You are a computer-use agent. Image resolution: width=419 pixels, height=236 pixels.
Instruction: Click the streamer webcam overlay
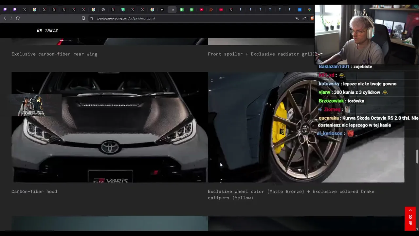coord(367,35)
